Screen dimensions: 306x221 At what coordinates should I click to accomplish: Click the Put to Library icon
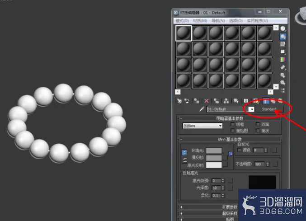236,101
